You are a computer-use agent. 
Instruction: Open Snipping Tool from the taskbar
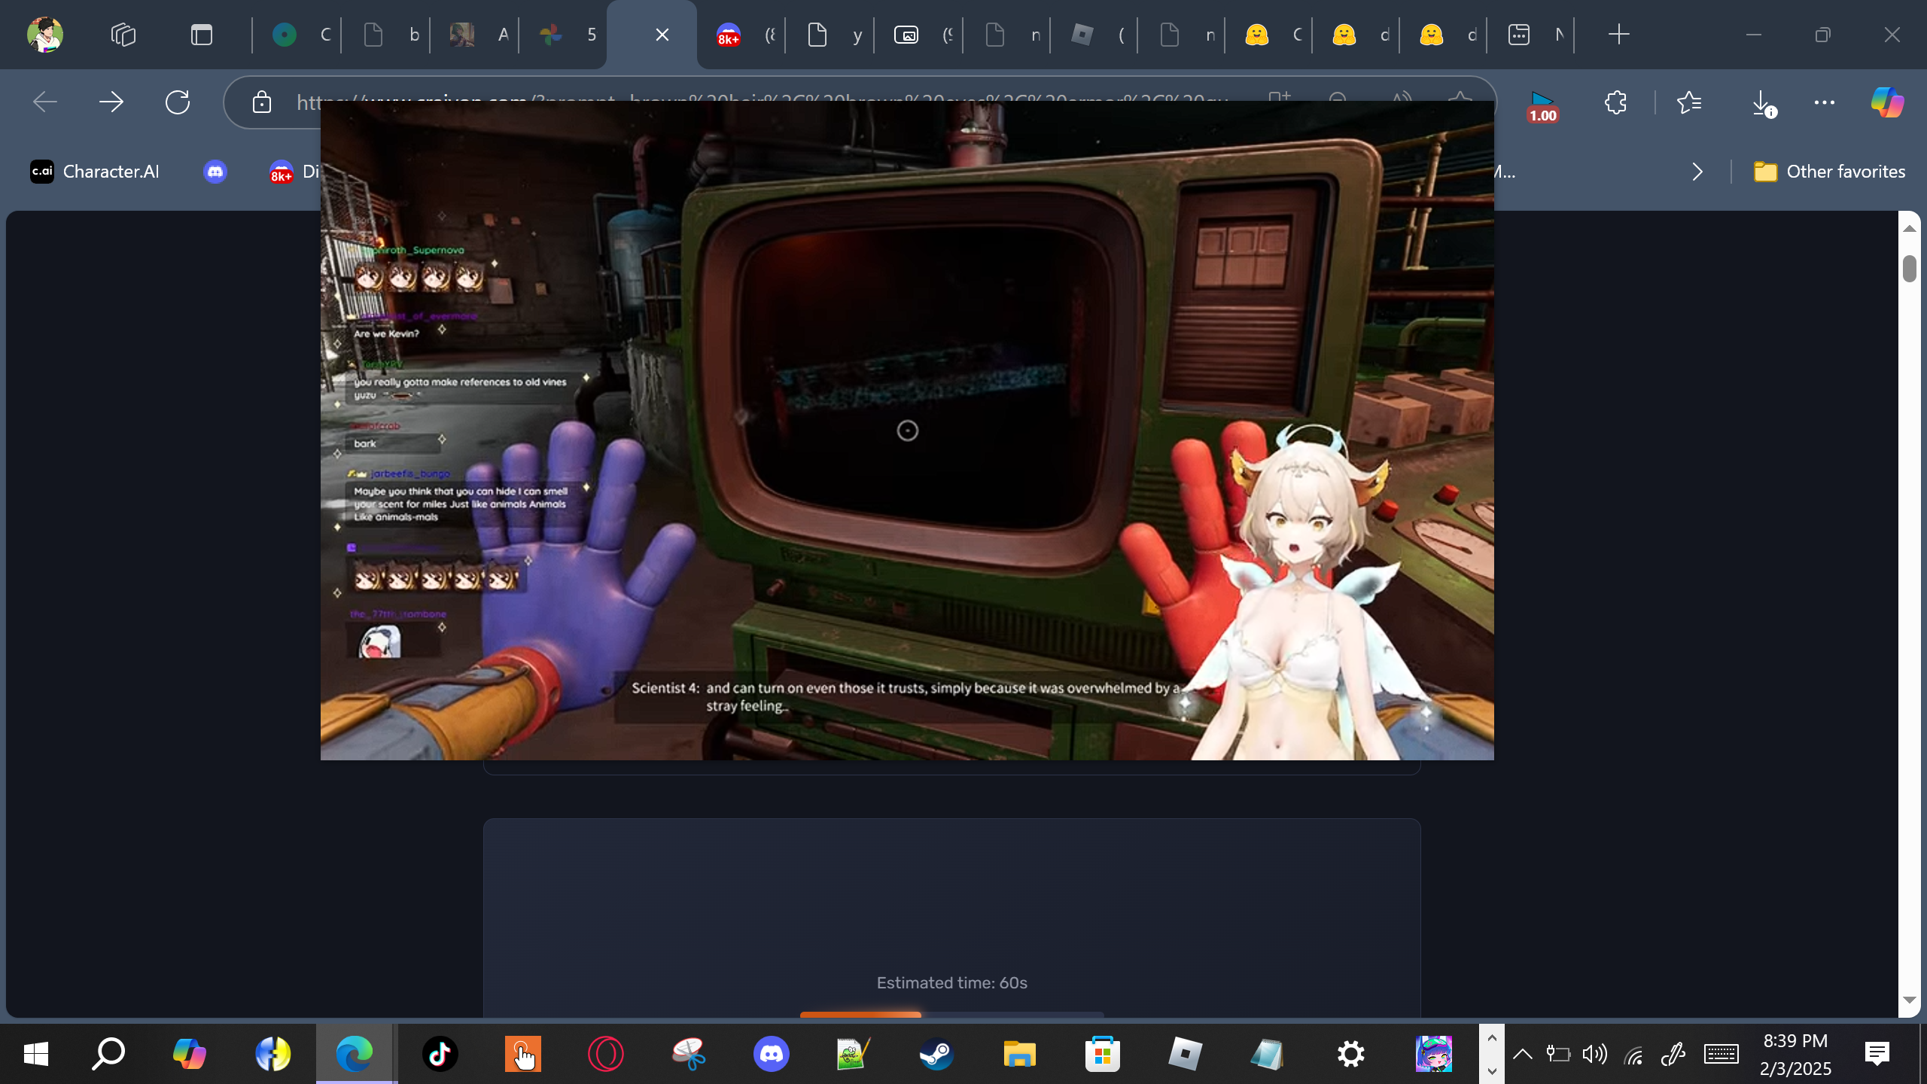tap(688, 1054)
